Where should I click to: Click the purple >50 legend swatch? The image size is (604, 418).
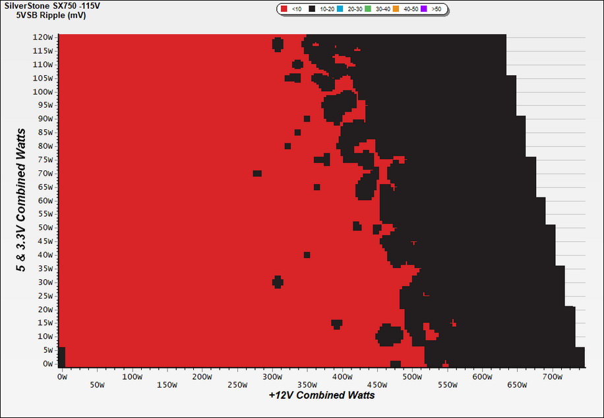(424, 9)
